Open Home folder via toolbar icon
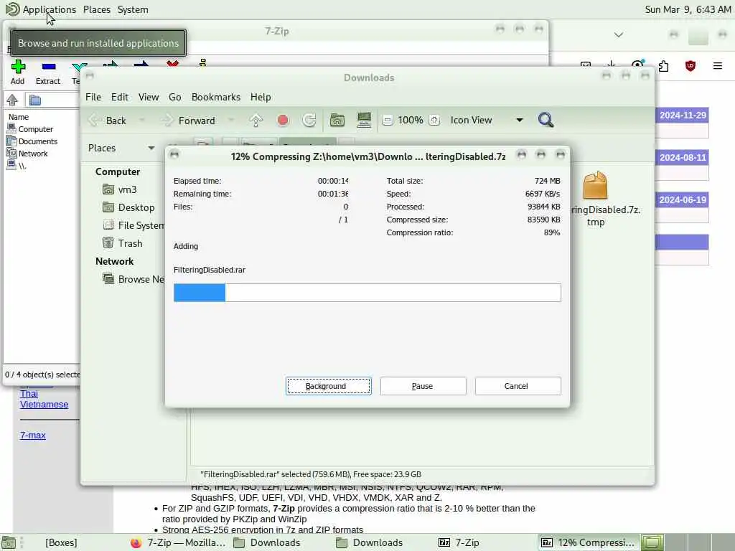The width and height of the screenshot is (735, 551). 337,121
